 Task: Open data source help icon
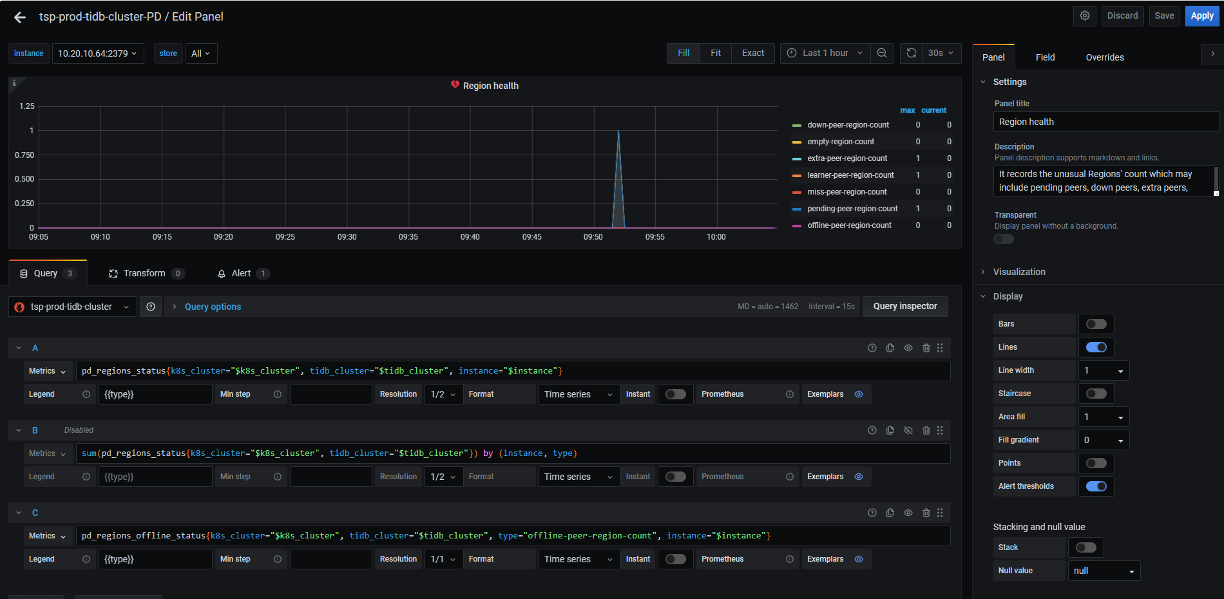pyautogui.click(x=151, y=307)
